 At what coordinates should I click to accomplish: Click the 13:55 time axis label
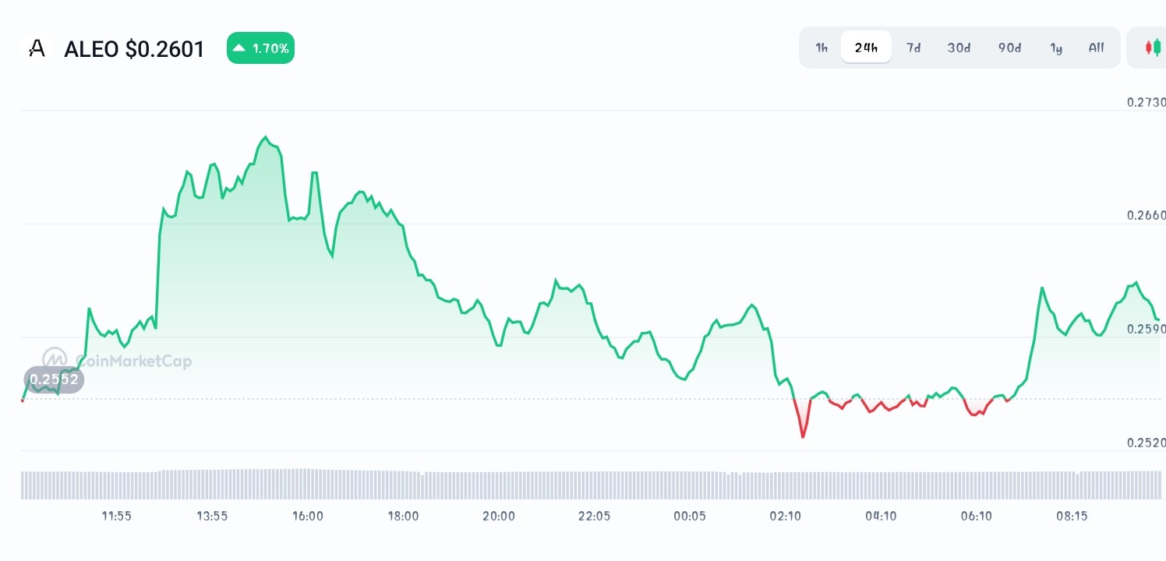pos(212,516)
